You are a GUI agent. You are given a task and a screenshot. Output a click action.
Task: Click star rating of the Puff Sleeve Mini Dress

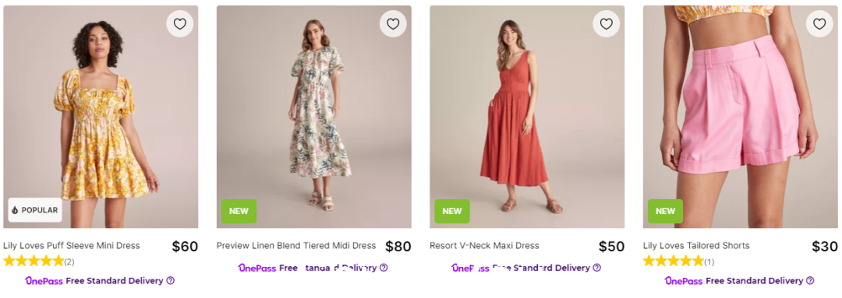[34, 261]
